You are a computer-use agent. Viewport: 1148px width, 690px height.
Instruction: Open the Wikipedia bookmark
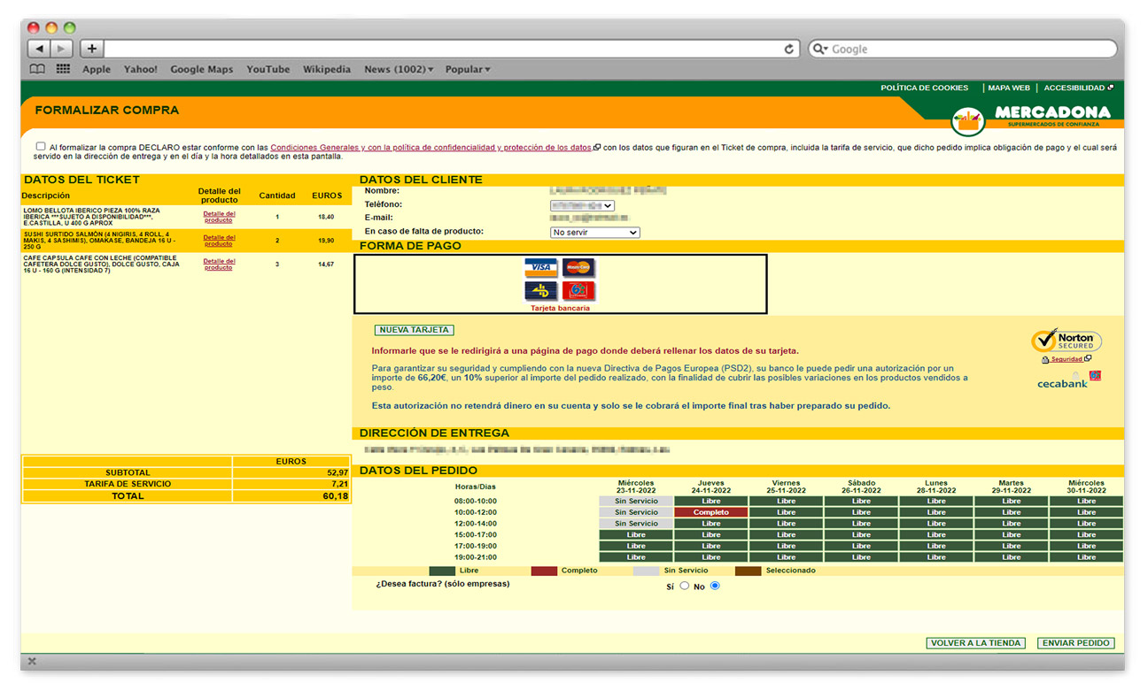[x=327, y=69]
